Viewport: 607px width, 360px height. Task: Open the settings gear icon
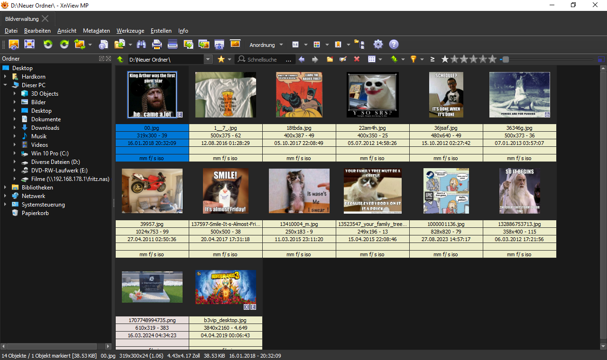click(x=378, y=45)
